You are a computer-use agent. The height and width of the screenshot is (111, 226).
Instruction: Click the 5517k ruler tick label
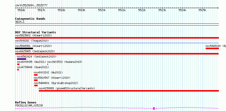41,10
